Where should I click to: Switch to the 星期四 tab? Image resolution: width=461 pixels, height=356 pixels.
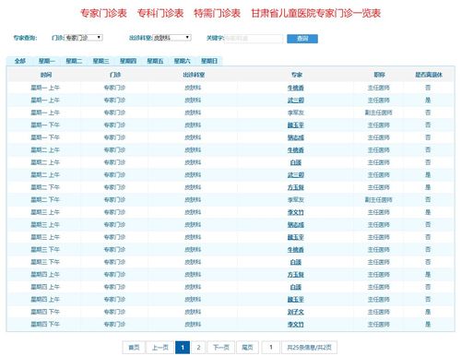[x=128, y=61]
